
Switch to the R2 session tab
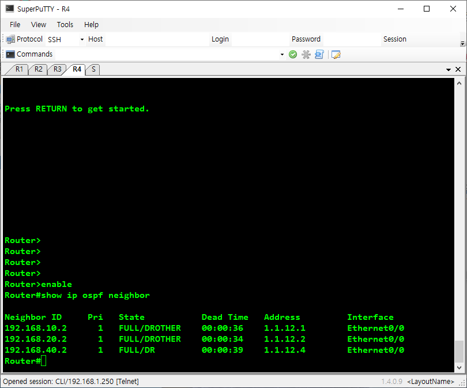39,69
